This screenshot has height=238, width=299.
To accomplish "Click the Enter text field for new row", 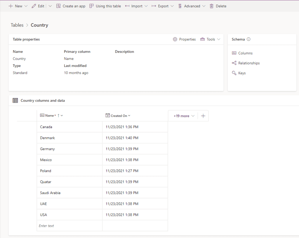I will 69,226.
